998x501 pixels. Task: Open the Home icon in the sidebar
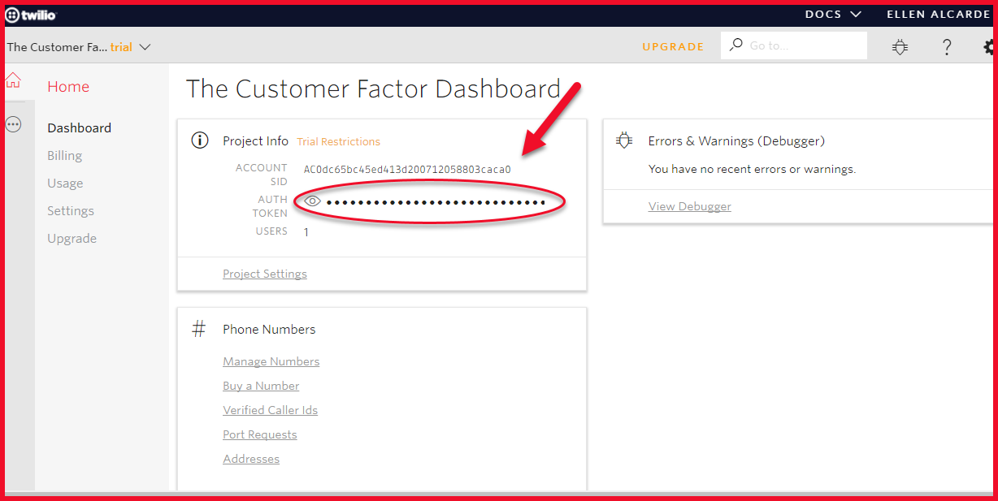(13, 80)
